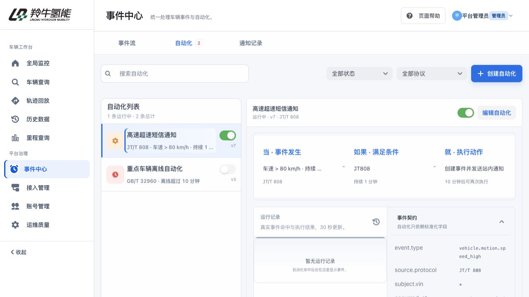Click the red clock icon of 重点车辆离线自动化
The width and height of the screenshot is (529, 297).
tap(115, 174)
